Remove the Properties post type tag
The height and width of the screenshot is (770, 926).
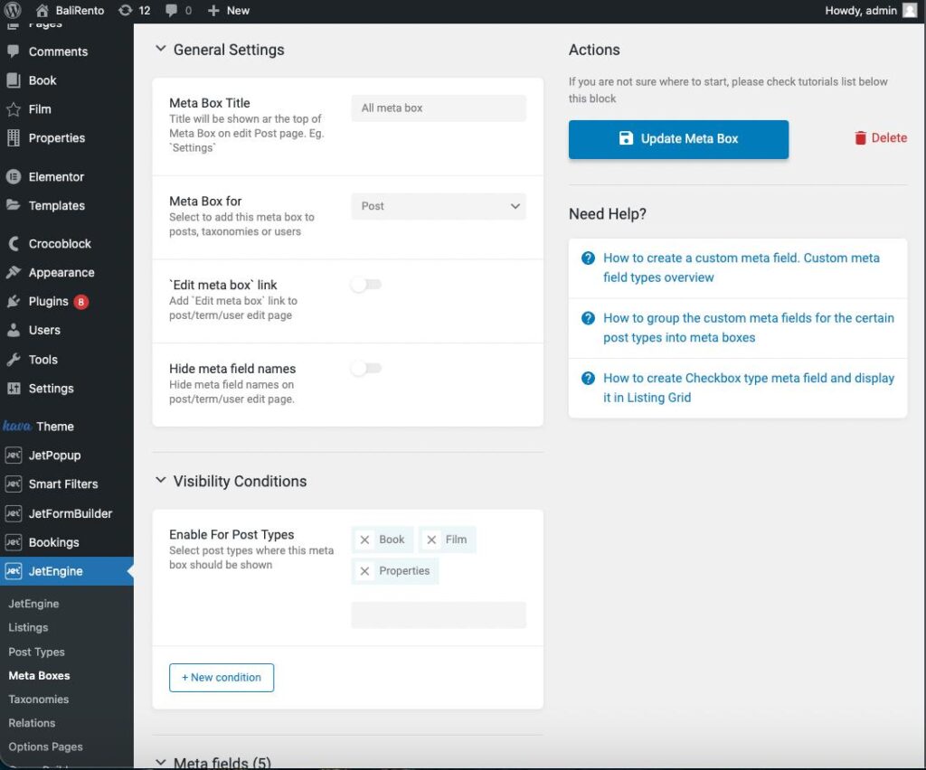(365, 570)
